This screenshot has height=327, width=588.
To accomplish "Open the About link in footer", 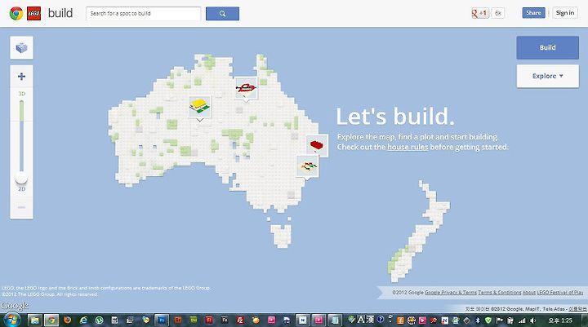I will tap(529, 292).
